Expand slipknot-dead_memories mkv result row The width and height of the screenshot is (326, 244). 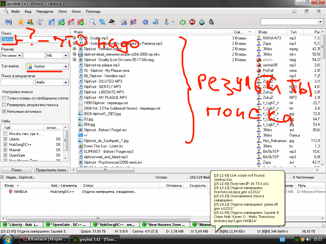[74, 54]
